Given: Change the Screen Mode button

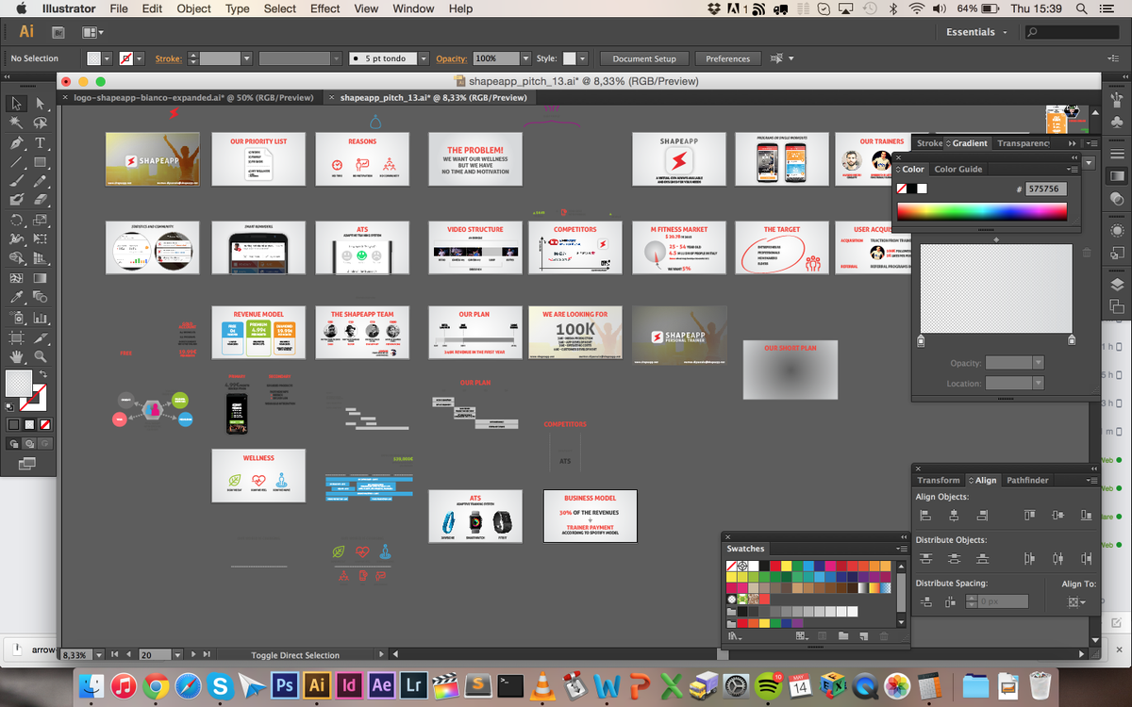Looking at the screenshot, I should coord(26,463).
